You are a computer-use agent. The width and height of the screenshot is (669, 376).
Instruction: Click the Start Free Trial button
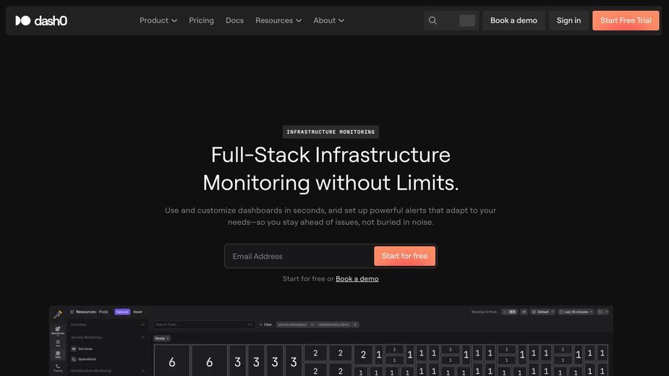point(626,20)
